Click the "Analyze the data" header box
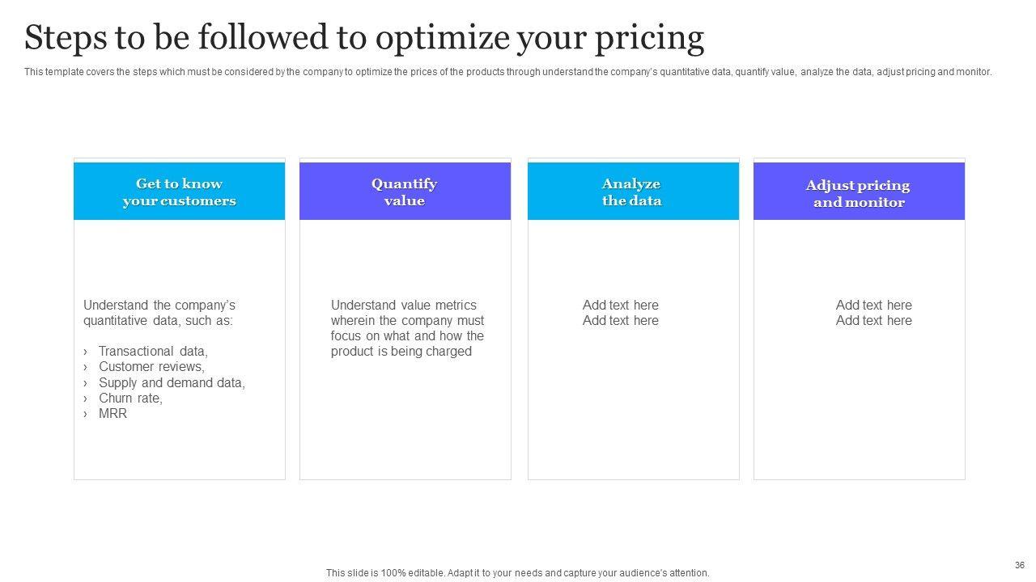Viewport: 1036px width, 582px height. [632, 192]
